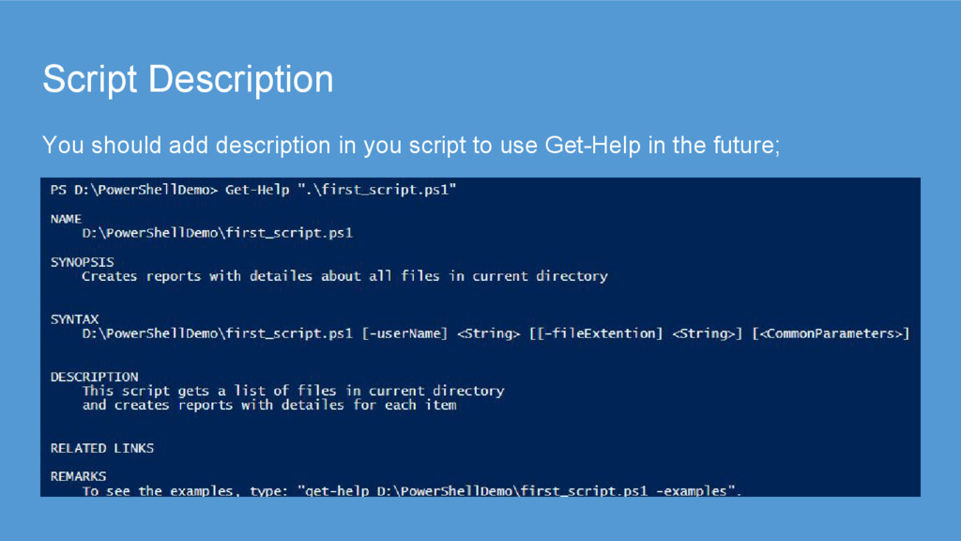
Task: Click the SYNTAX heading
Action: 74,319
